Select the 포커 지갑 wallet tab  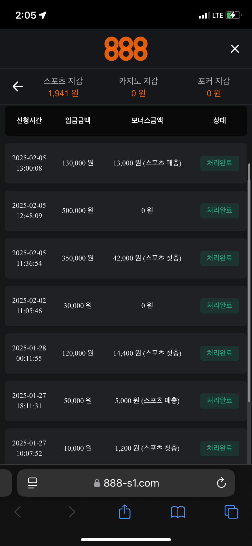(214, 87)
